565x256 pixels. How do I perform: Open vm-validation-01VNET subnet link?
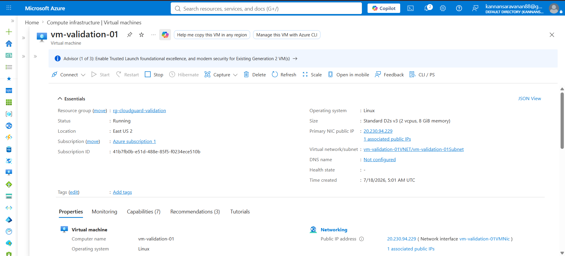pyautogui.click(x=413, y=149)
